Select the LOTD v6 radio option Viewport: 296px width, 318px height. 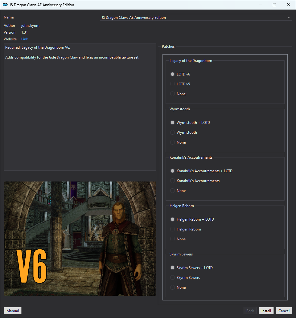point(180,74)
